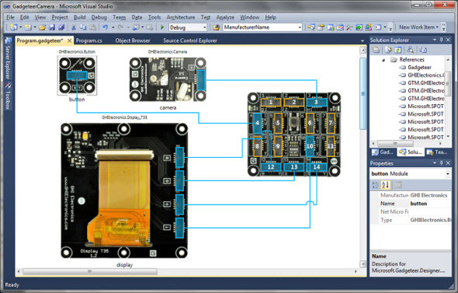Image resolution: width=458 pixels, height=293 pixels.
Task: Click the Open File folder icon
Action: click(x=43, y=27)
